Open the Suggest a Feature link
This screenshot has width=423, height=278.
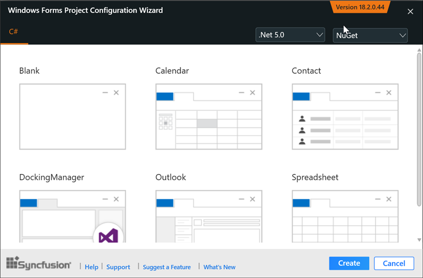[x=167, y=267]
